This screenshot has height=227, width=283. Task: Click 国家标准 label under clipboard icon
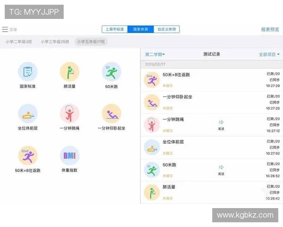pos(28,87)
